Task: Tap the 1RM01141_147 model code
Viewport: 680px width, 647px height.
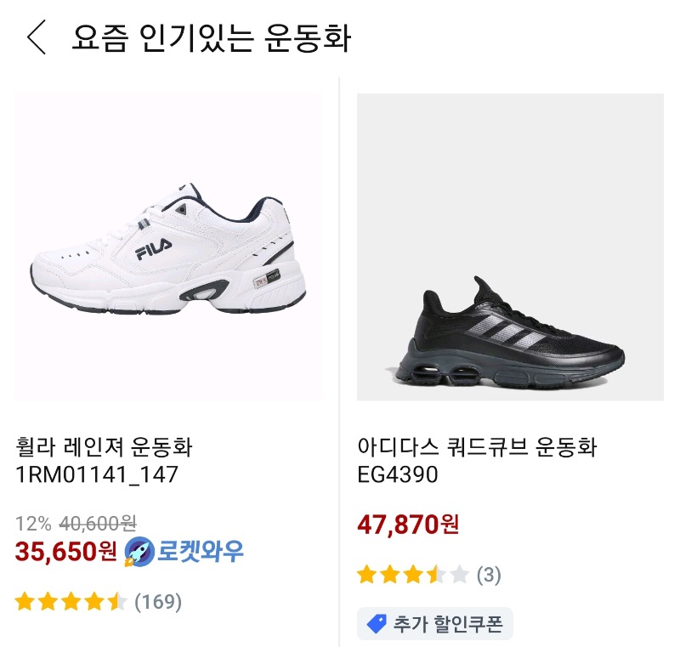Action: coord(97,474)
